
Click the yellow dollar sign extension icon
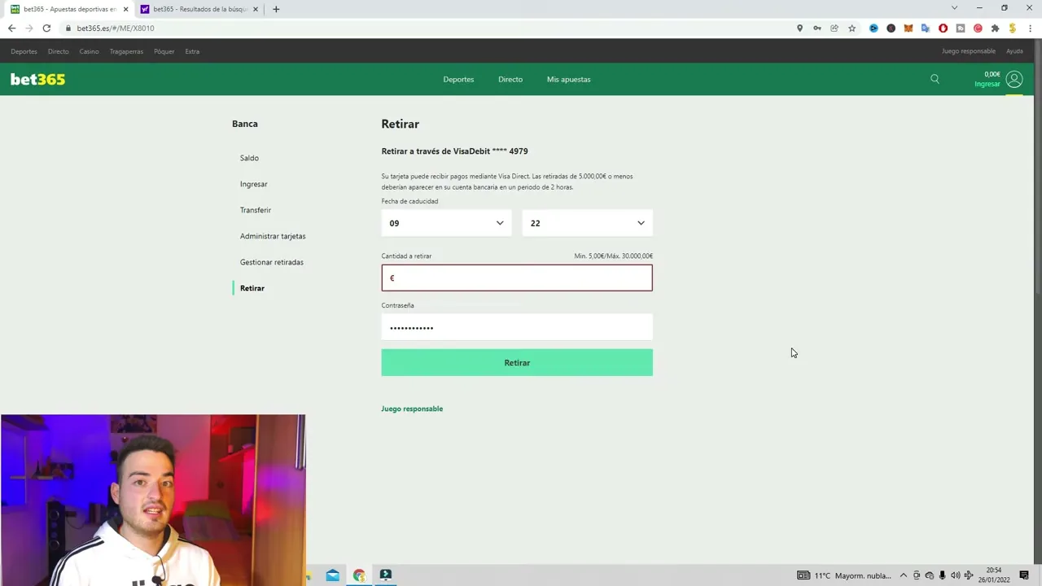click(x=1012, y=28)
